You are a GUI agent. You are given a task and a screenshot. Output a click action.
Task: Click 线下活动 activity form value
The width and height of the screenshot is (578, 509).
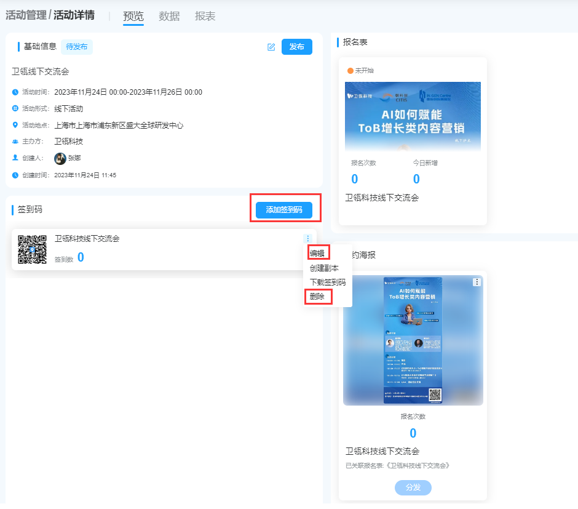[69, 109]
